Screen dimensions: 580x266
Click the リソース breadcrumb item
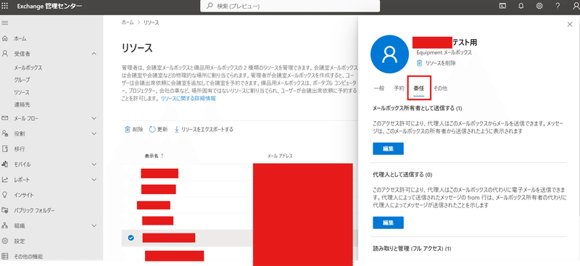click(152, 22)
